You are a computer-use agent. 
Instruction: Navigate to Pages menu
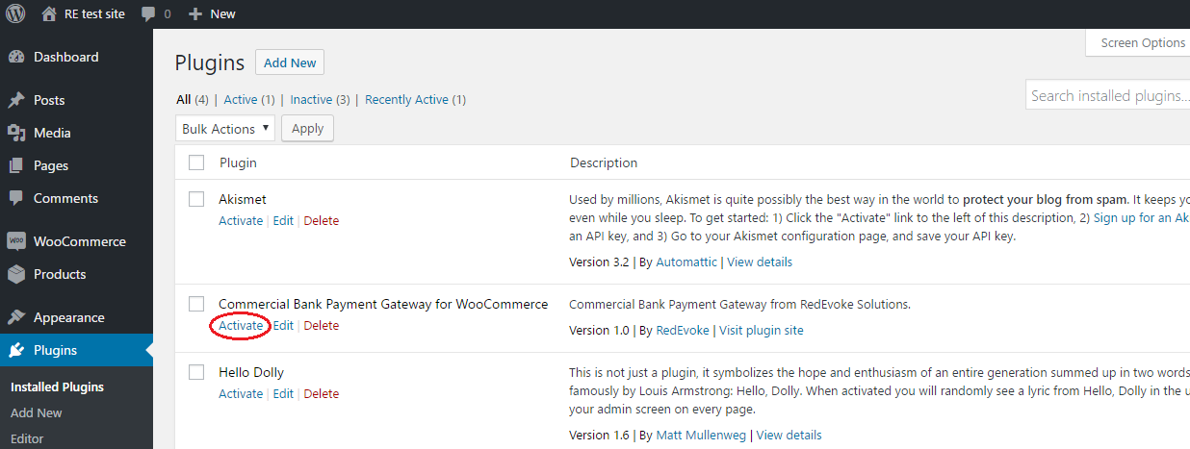pyautogui.click(x=51, y=165)
